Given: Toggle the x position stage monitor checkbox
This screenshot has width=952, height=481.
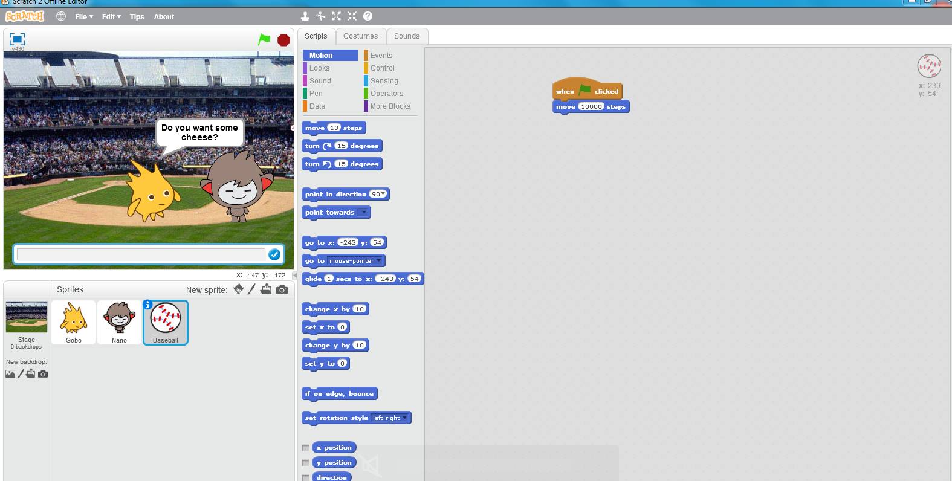Looking at the screenshot, I should (306, 448).
